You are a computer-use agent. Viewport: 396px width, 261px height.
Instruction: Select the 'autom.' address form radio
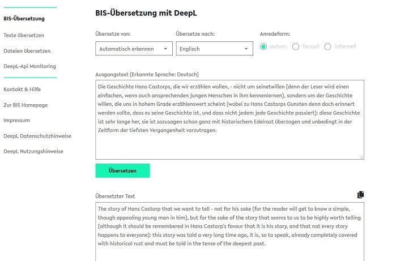263,46
